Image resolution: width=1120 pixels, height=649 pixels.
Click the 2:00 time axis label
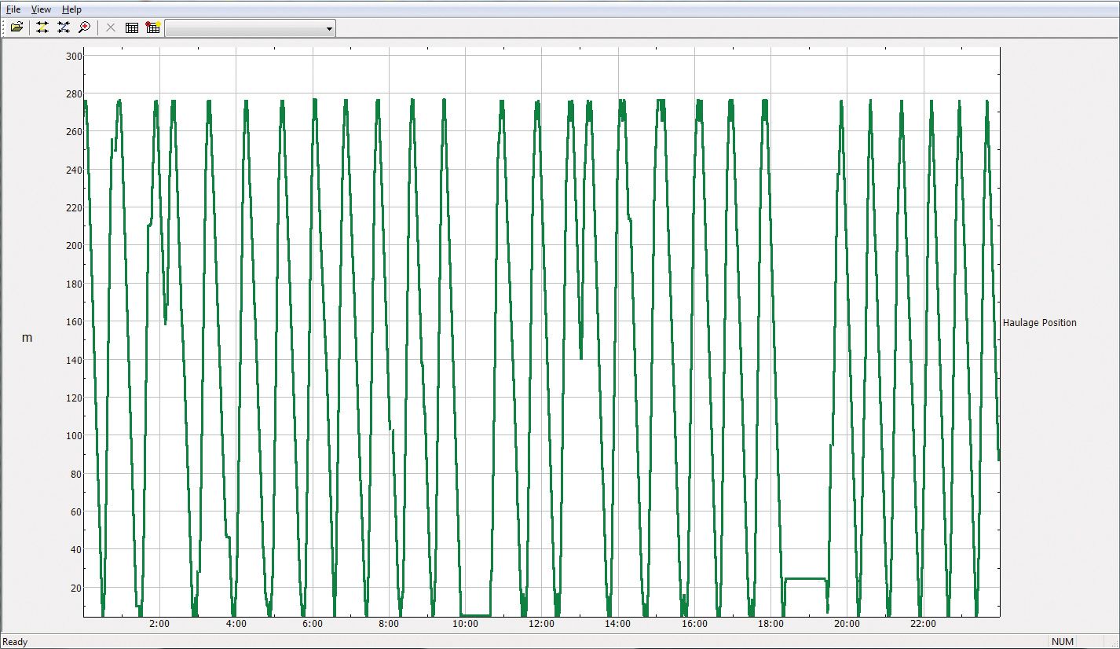tap(159, 624)
